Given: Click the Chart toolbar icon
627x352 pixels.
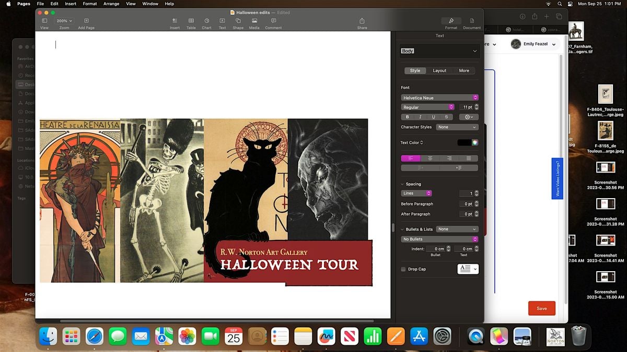Looking at the screenshot, I should 206,21.
